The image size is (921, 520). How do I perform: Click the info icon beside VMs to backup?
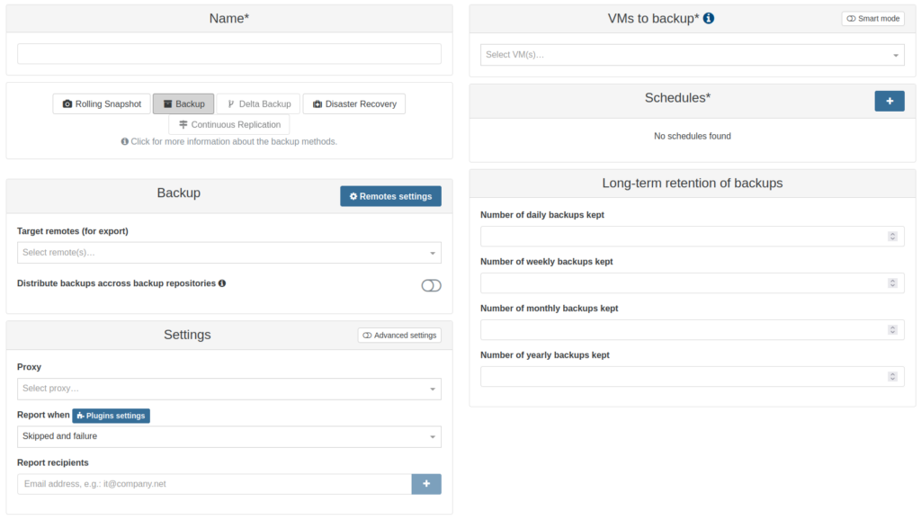[709, 18]
